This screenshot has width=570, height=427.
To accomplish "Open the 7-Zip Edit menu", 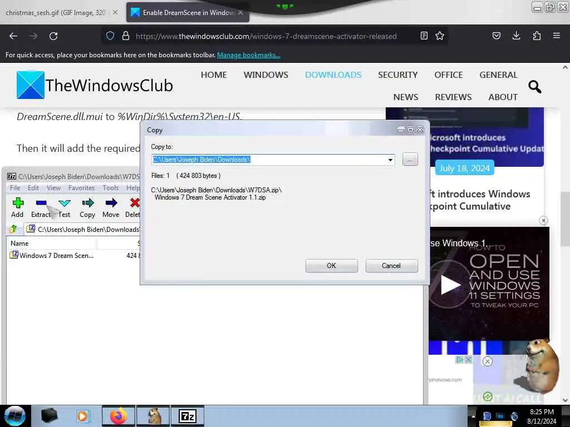I will 33,188.
